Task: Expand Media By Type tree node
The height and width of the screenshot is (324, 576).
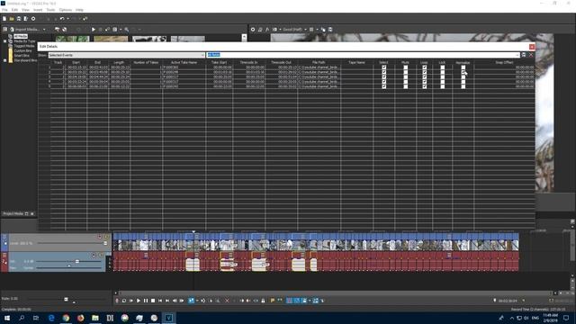Action: tap(5, 41)
